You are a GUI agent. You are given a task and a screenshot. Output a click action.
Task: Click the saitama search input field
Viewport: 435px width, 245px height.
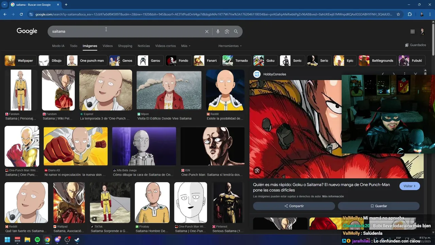coord(126,31)
